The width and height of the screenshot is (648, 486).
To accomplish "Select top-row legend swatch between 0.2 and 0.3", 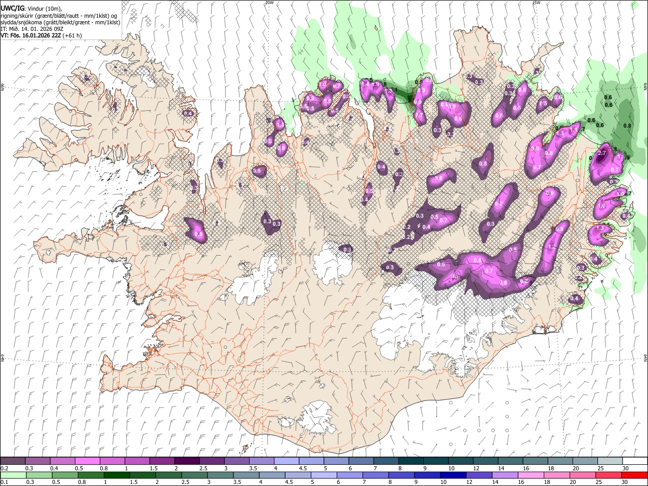I will pyautogui.click(x=13, y=461).
